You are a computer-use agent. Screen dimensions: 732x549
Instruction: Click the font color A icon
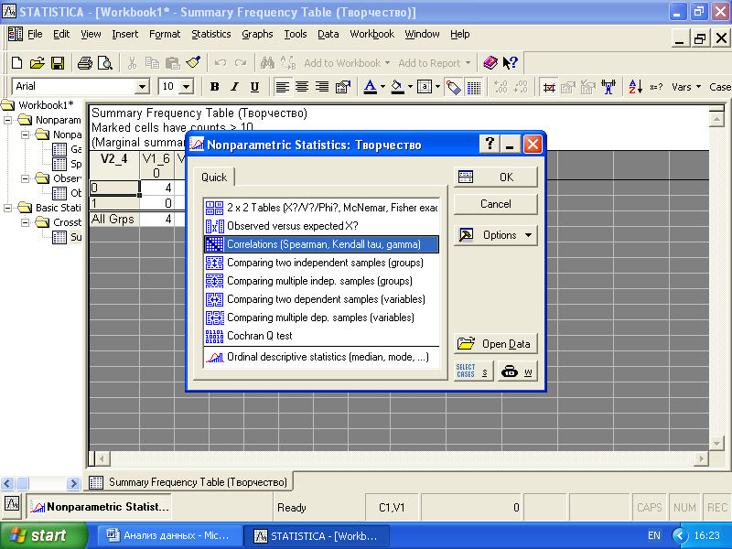coord(371,87)
